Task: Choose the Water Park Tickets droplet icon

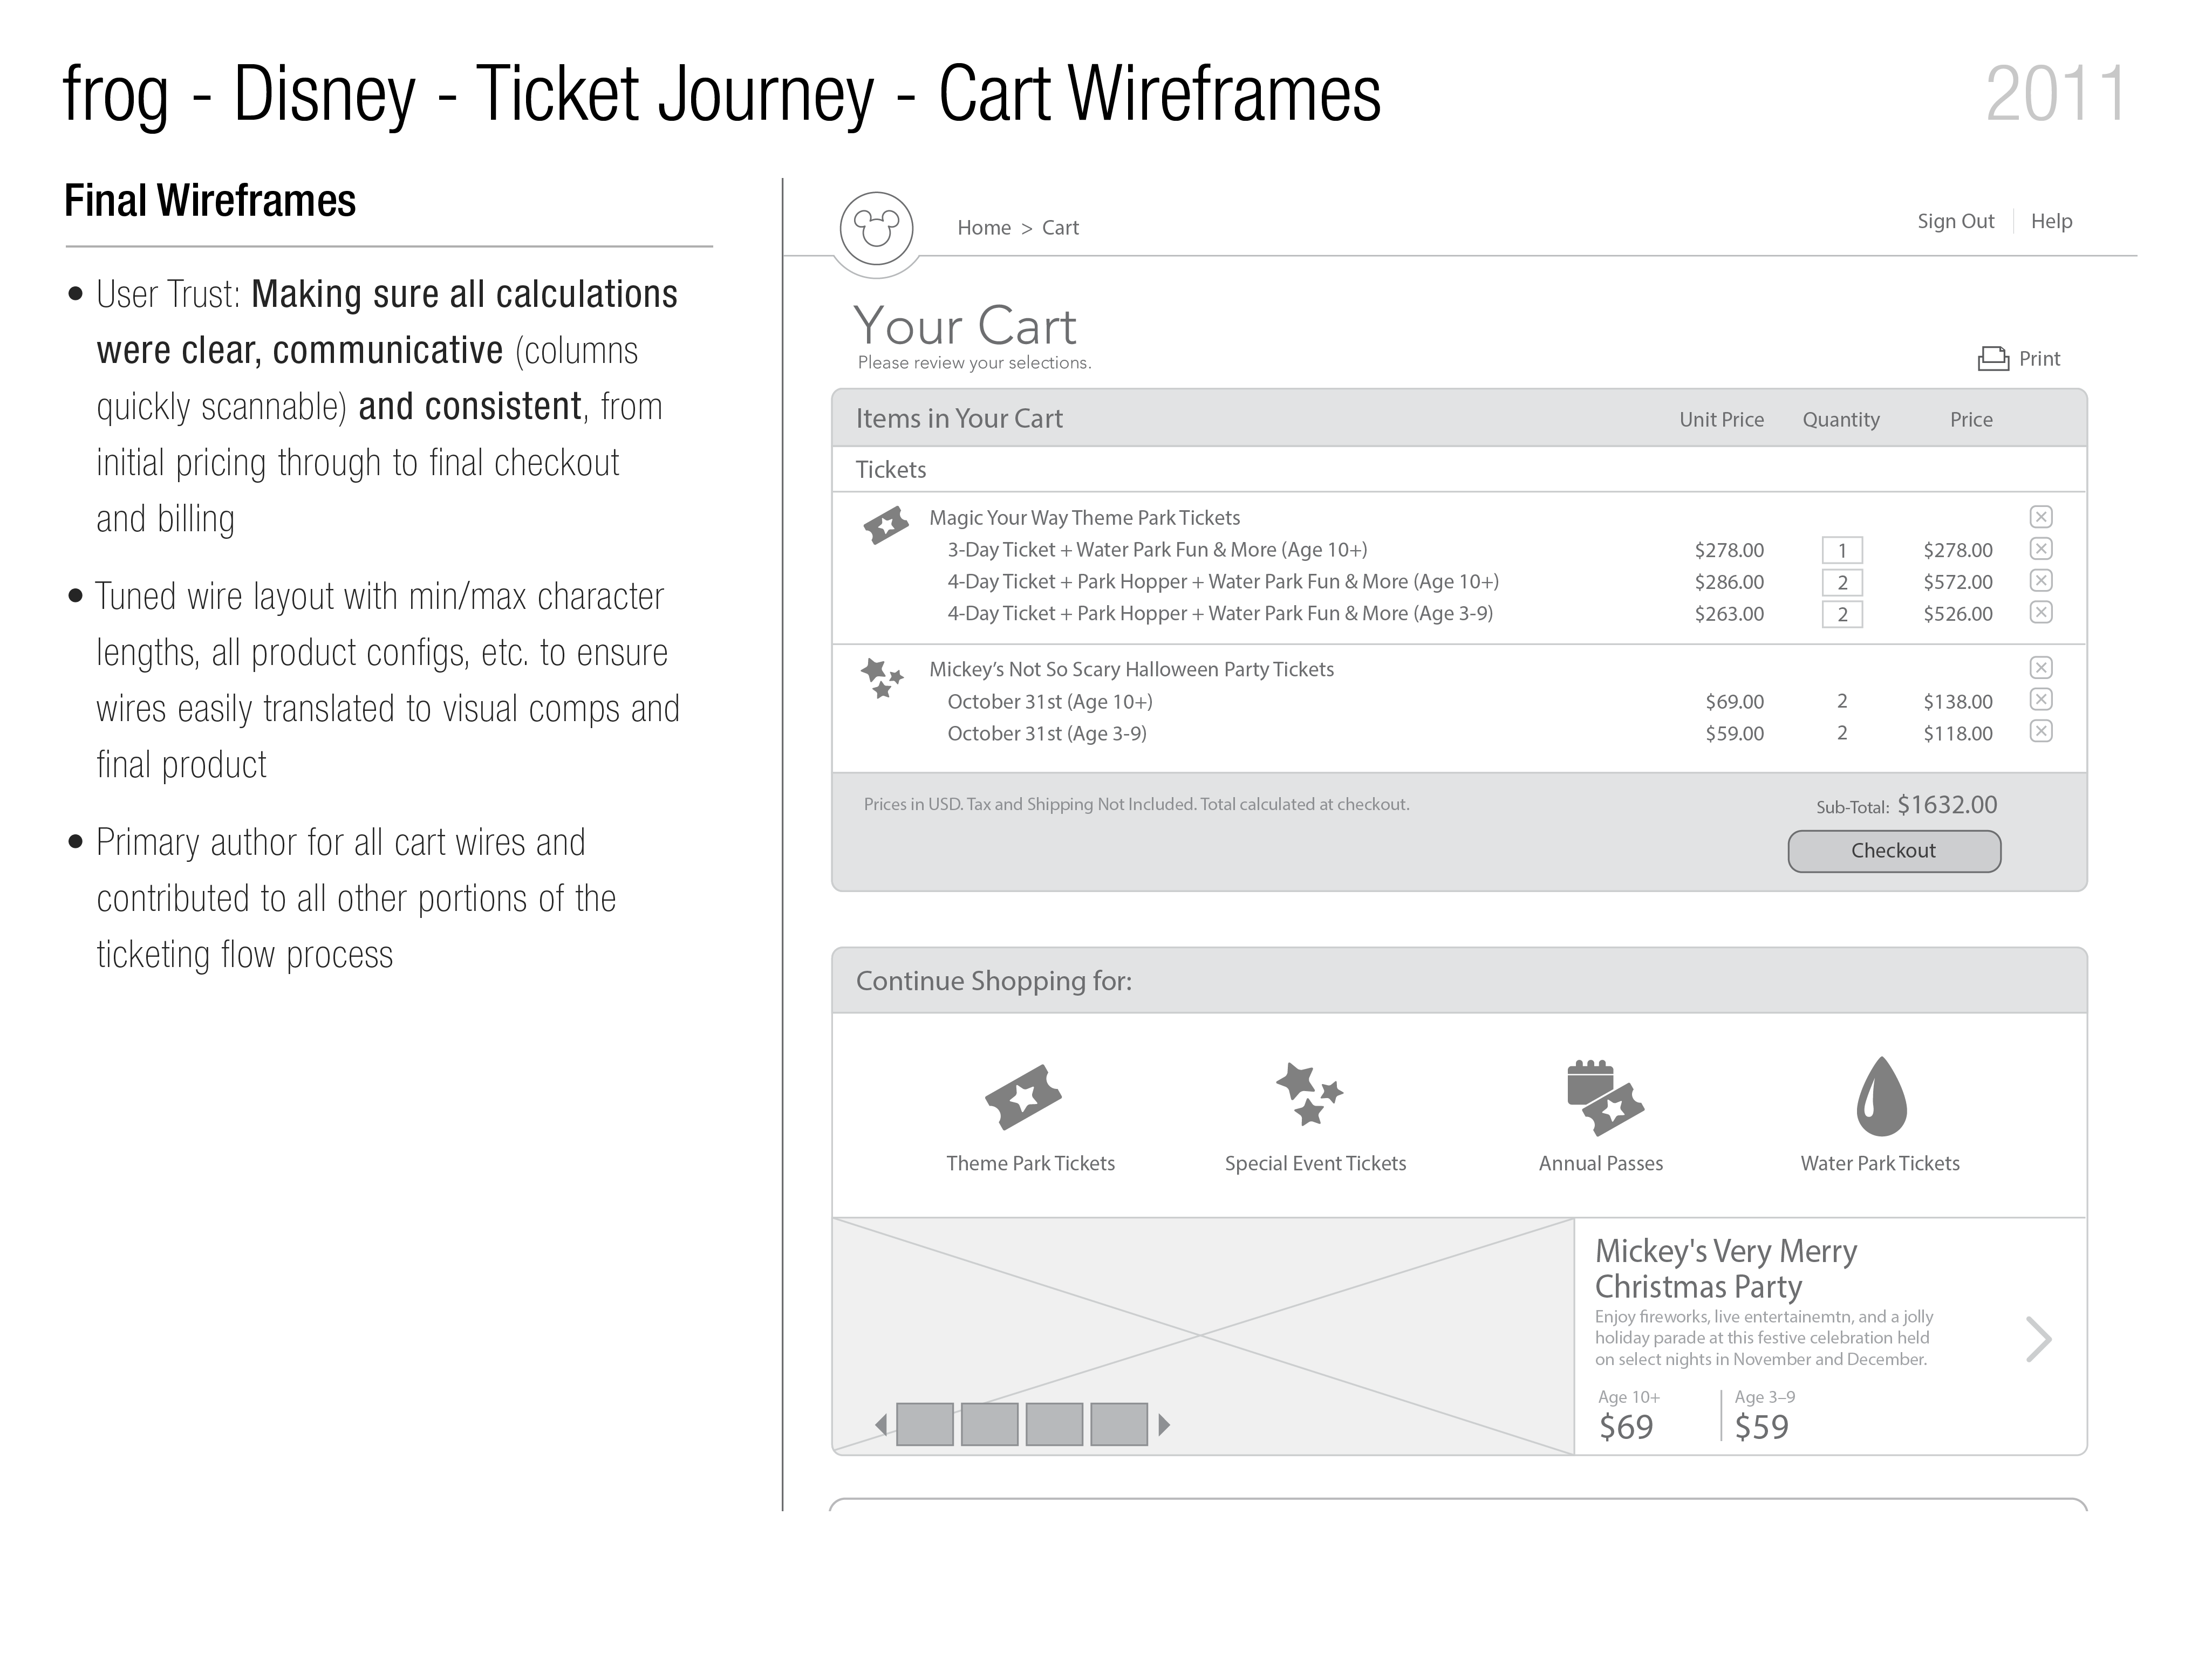Action: click(x=1881, y=1096)
